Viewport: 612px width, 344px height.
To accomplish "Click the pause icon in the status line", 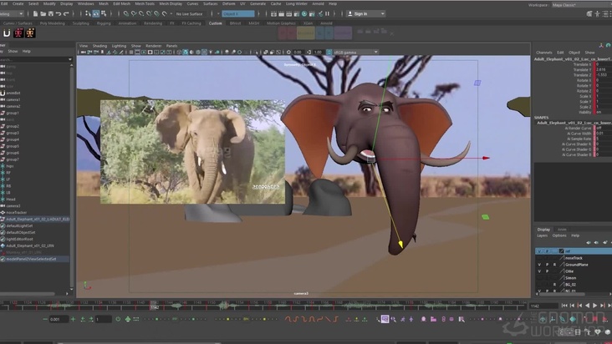I will coord(327,13).
